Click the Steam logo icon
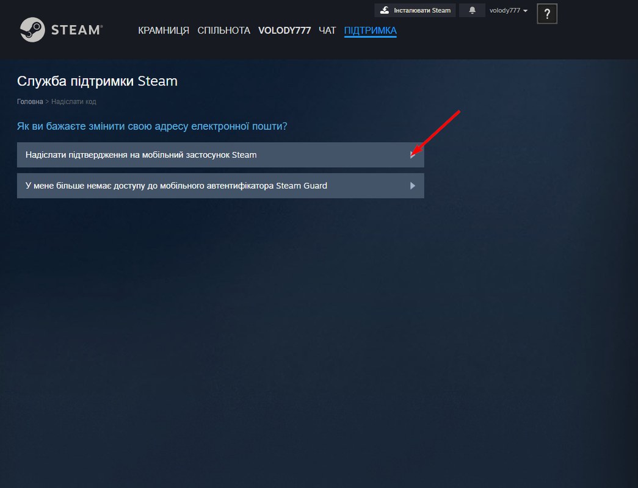This screenshot has height=488, width=638. tap(32, 30)
